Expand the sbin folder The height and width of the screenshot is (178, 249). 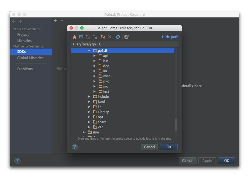[84, 132]
